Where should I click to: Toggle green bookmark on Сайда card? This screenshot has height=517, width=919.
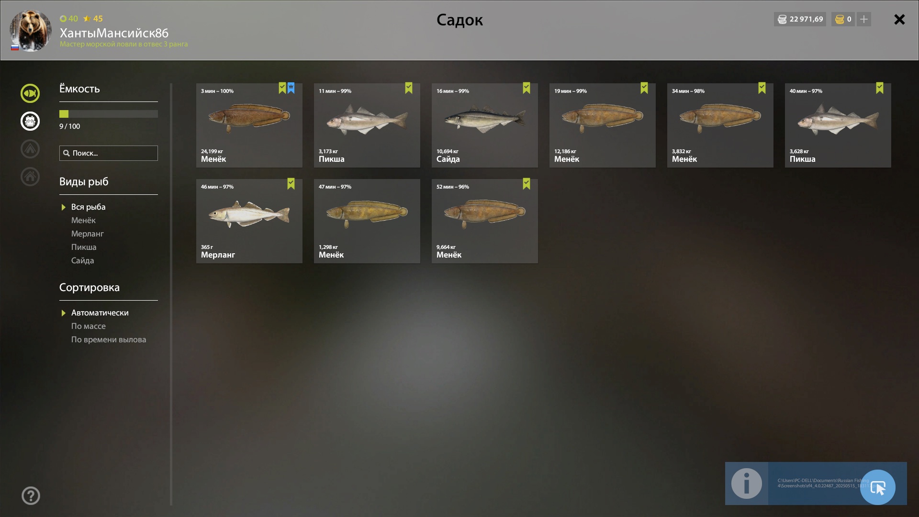(527, 88)
